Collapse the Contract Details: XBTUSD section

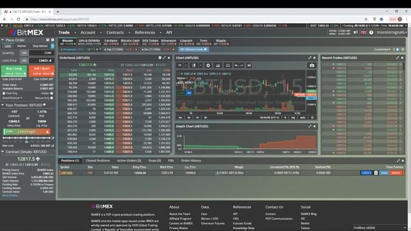click(x=3, y=151)
